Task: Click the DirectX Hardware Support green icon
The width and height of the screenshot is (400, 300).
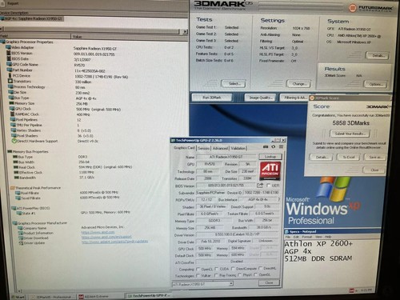Action: point(14,141)
